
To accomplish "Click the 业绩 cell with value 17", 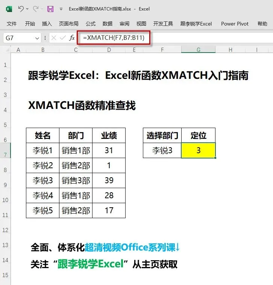I will pyautogui.click(x=109, y=211).
